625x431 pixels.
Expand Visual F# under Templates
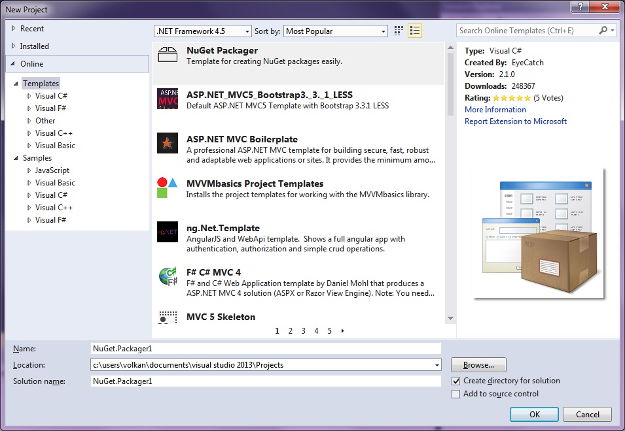pyautogui.click(x=29, y=108)
